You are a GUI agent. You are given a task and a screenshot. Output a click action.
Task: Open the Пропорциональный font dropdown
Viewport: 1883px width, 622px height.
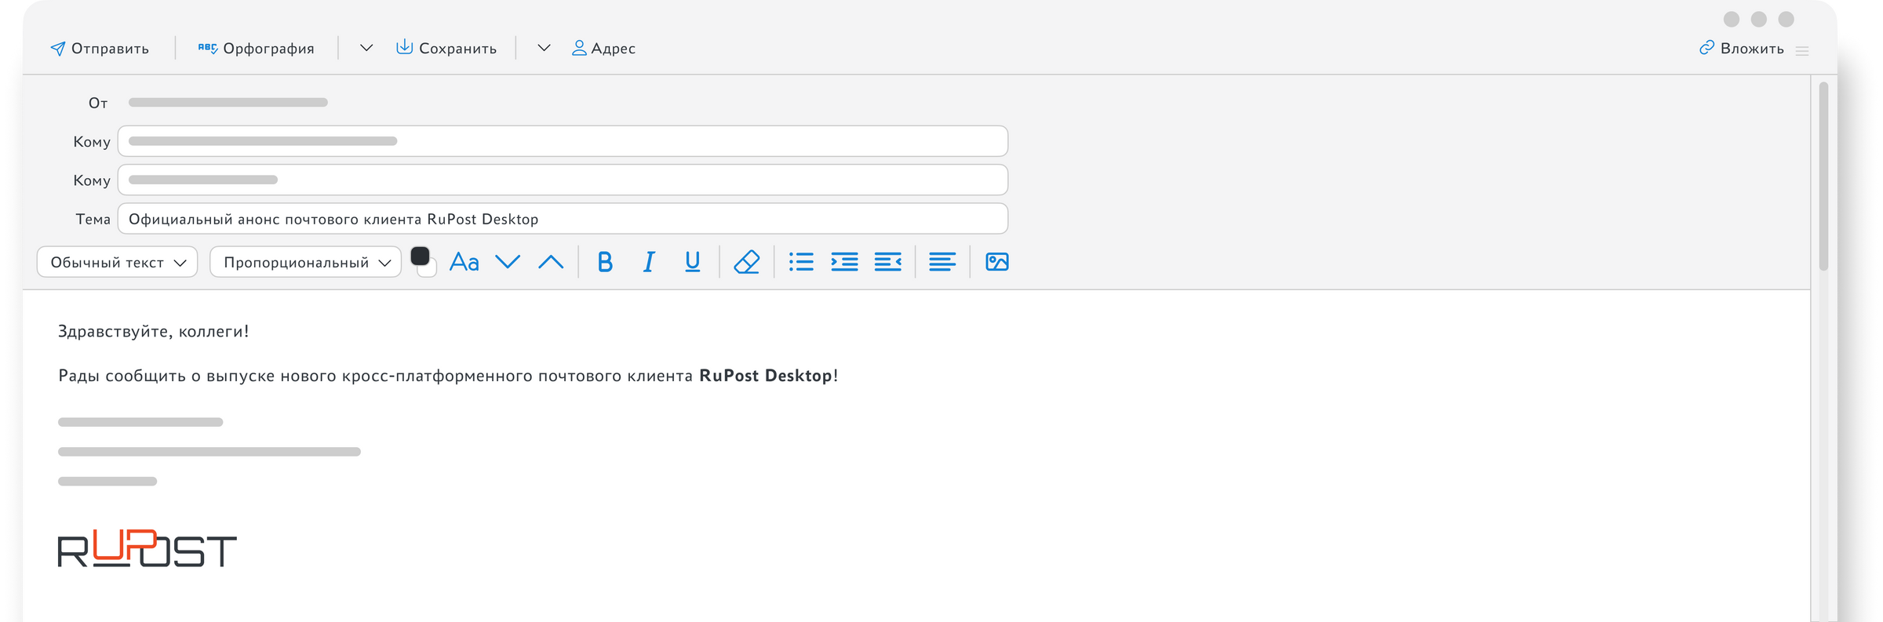(305, 262)
